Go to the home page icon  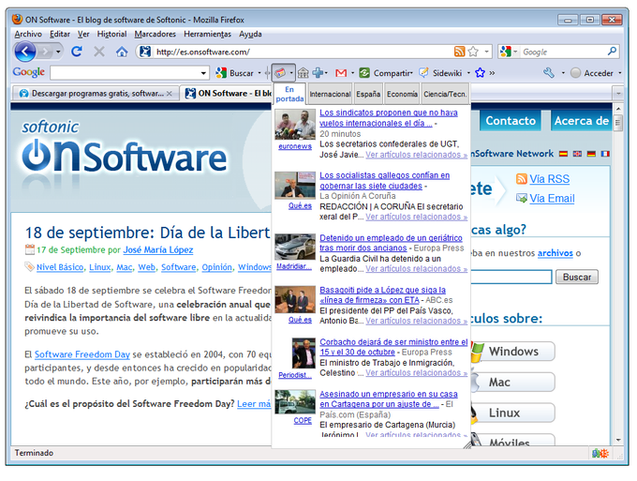pos(122,52)
